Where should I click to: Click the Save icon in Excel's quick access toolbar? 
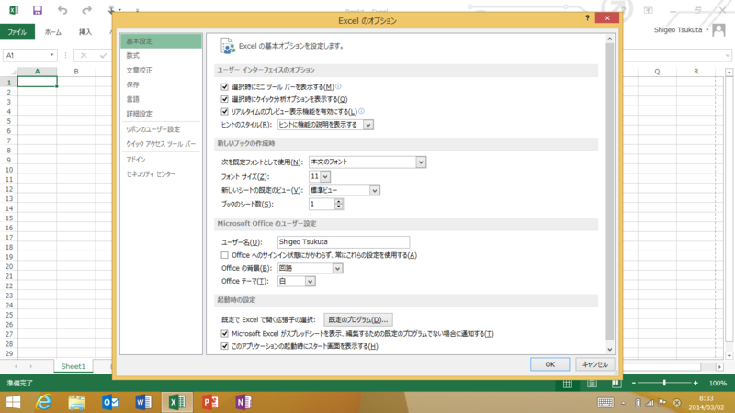(38, 10)
